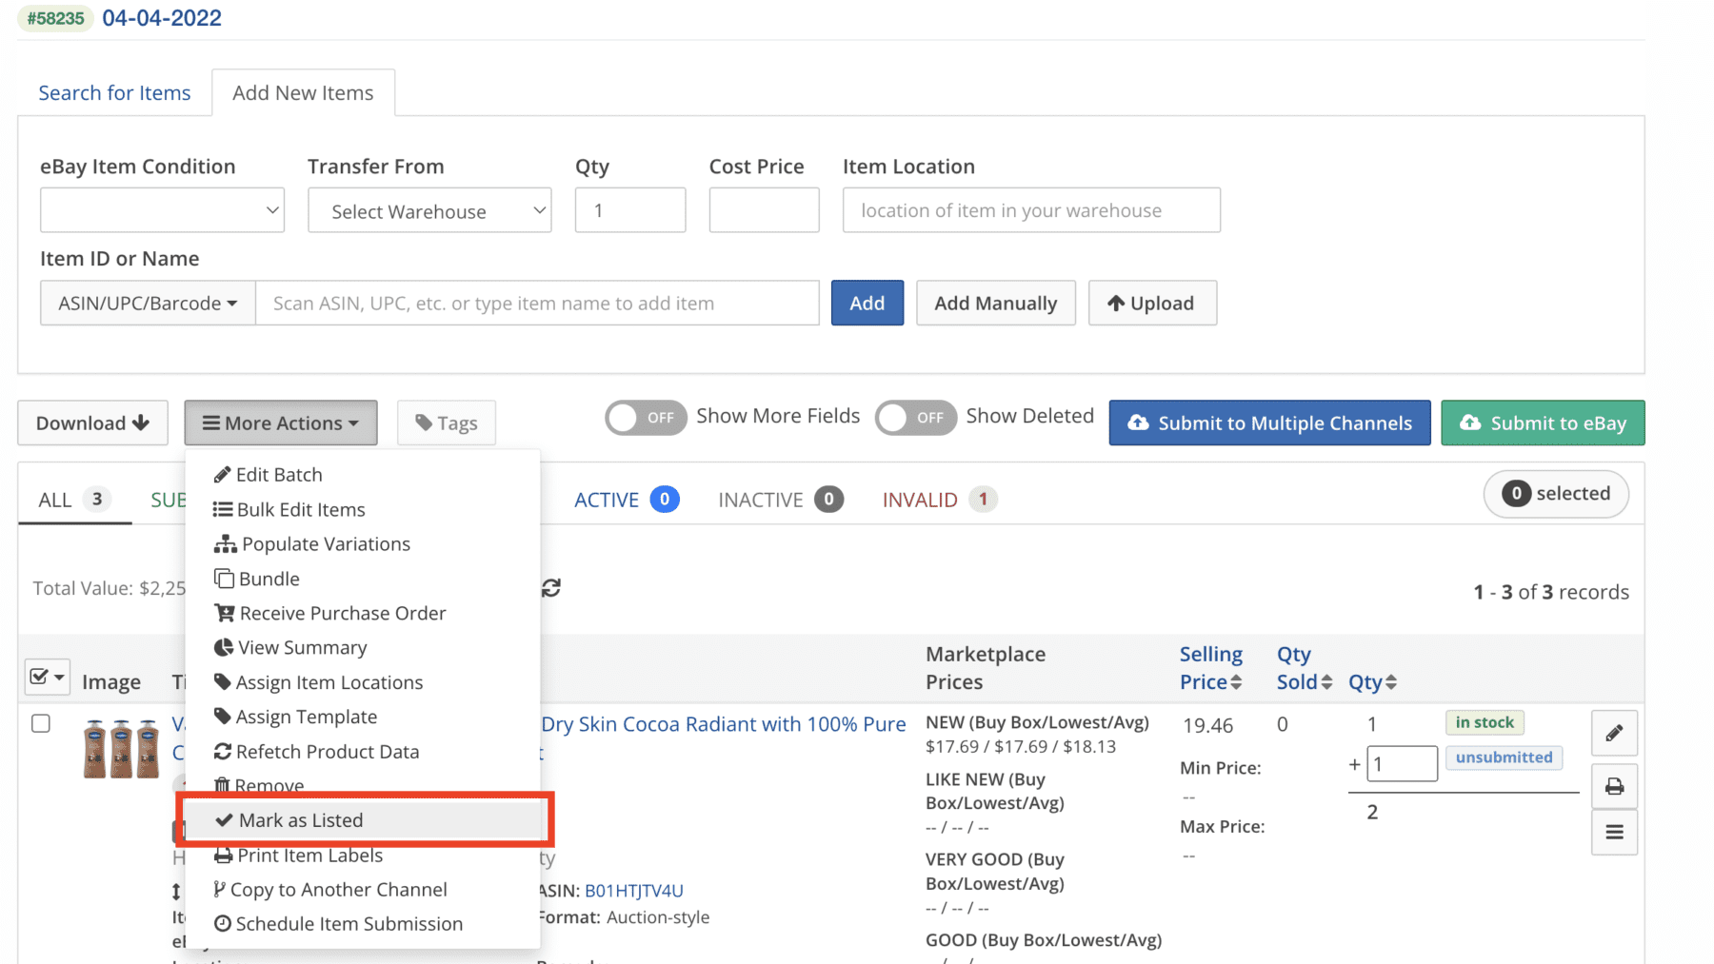Screen dimensions: 1714x964
Task: Click the Download dropdown button
Action: point(92,423)
